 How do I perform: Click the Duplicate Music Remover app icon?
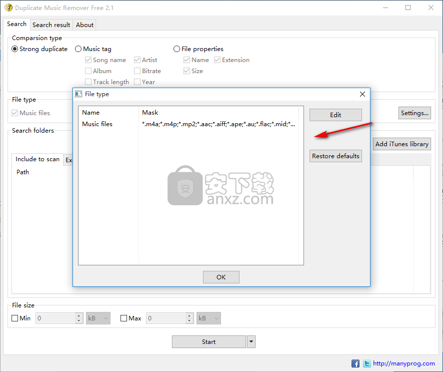pyautogui.click(x=8, y=8)
